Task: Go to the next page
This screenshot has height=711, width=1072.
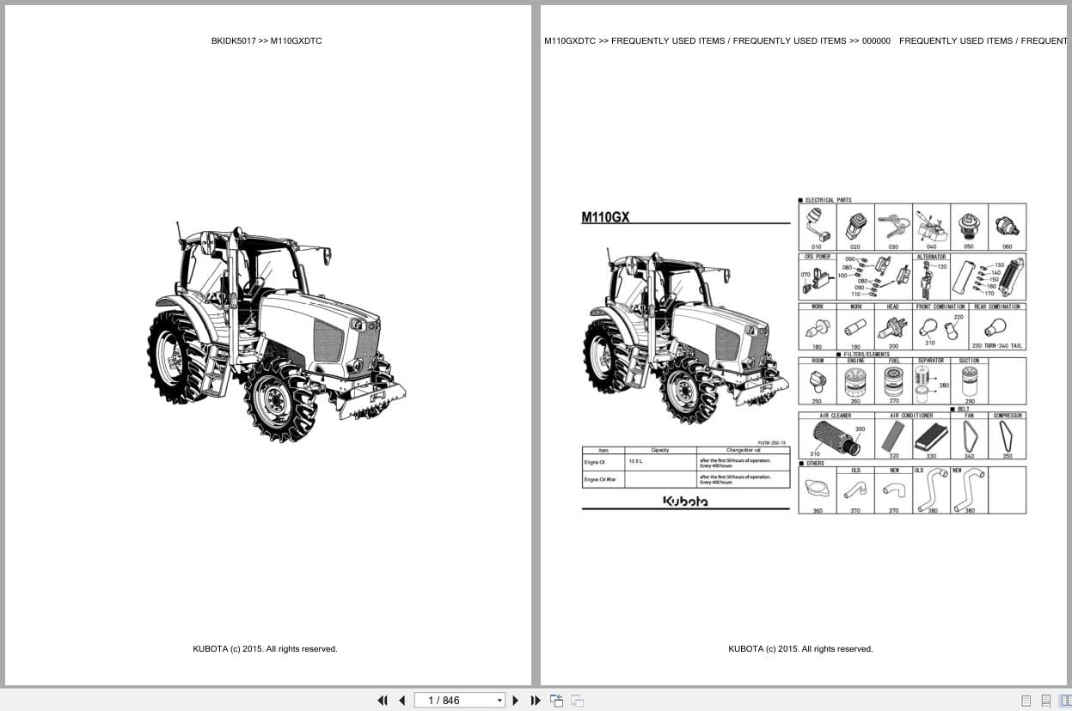Action: pyautogui.click(x=516, y=701)
